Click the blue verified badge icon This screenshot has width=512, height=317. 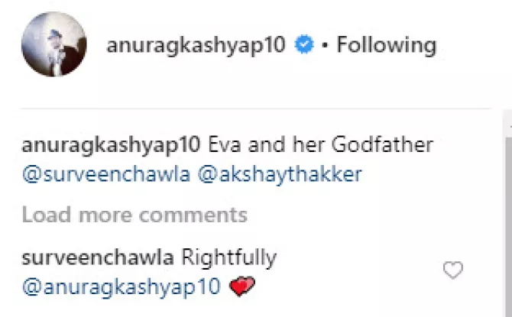pyautogui.click(x=304, y=45)
